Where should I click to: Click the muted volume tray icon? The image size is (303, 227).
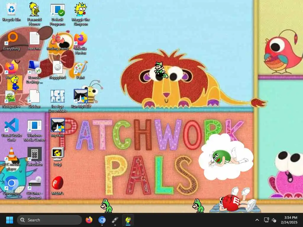[x=274, y=220]
